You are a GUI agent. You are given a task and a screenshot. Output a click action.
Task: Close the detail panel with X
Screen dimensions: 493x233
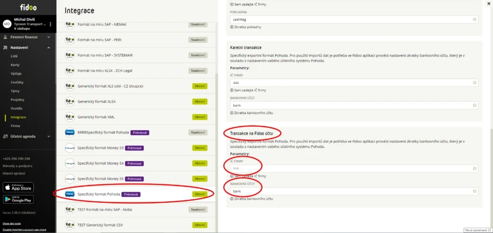pos(489,3)
